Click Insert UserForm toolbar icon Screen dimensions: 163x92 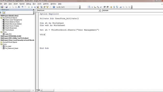[2, 7]
